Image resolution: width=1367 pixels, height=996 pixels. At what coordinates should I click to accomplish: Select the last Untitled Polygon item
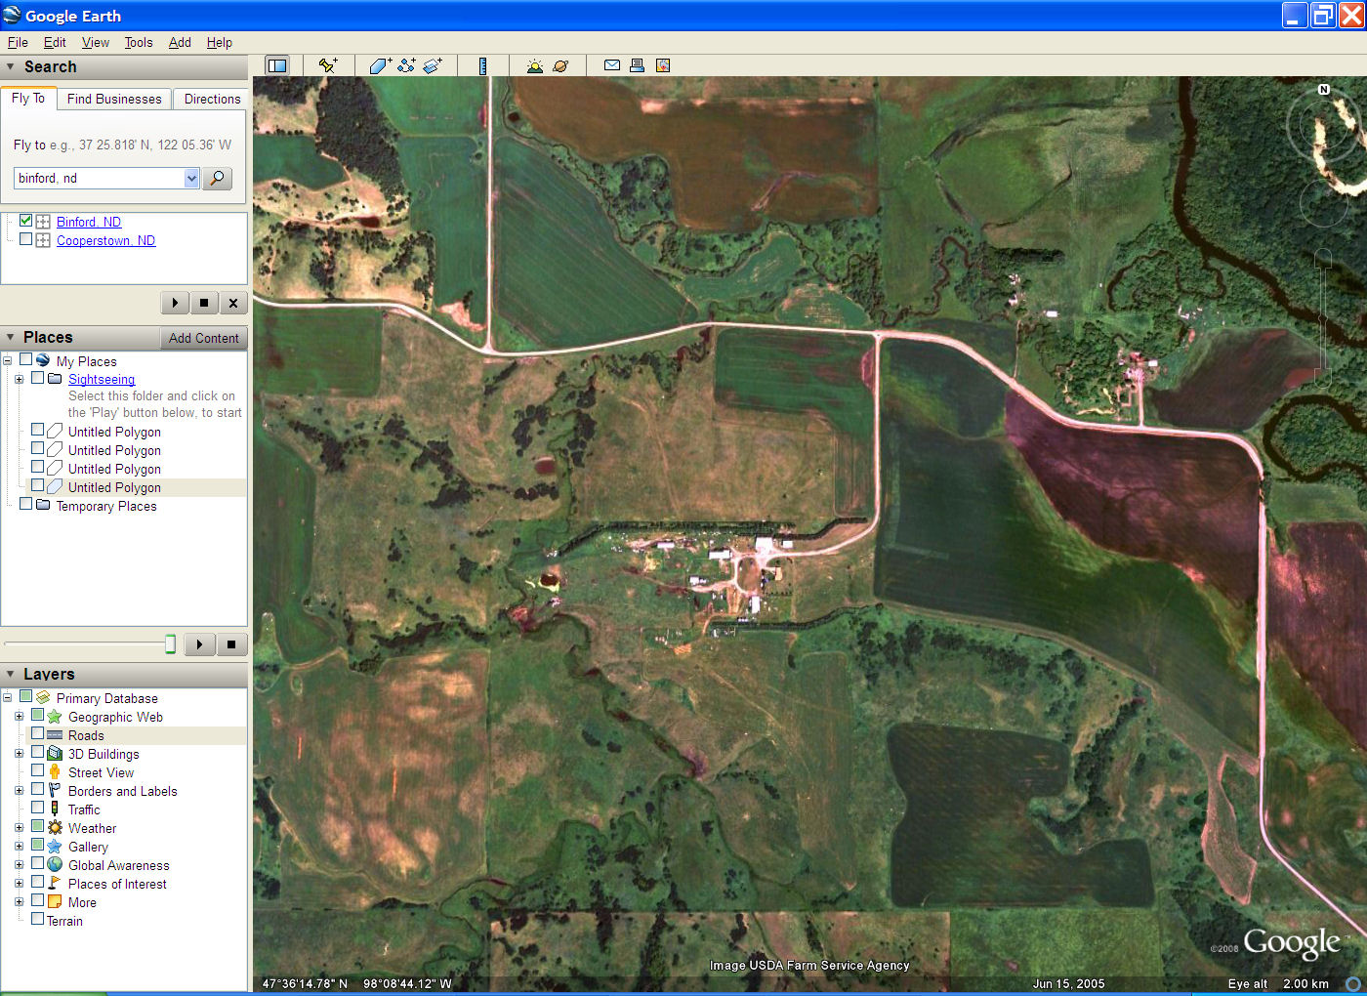click(x=114, y=487)
